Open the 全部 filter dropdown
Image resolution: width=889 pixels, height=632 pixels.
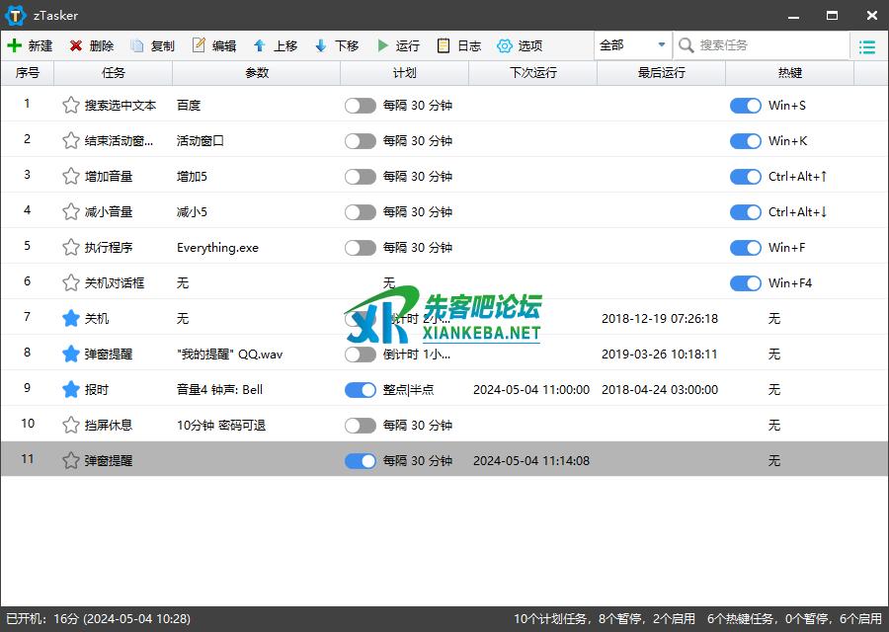pos(632,45)
